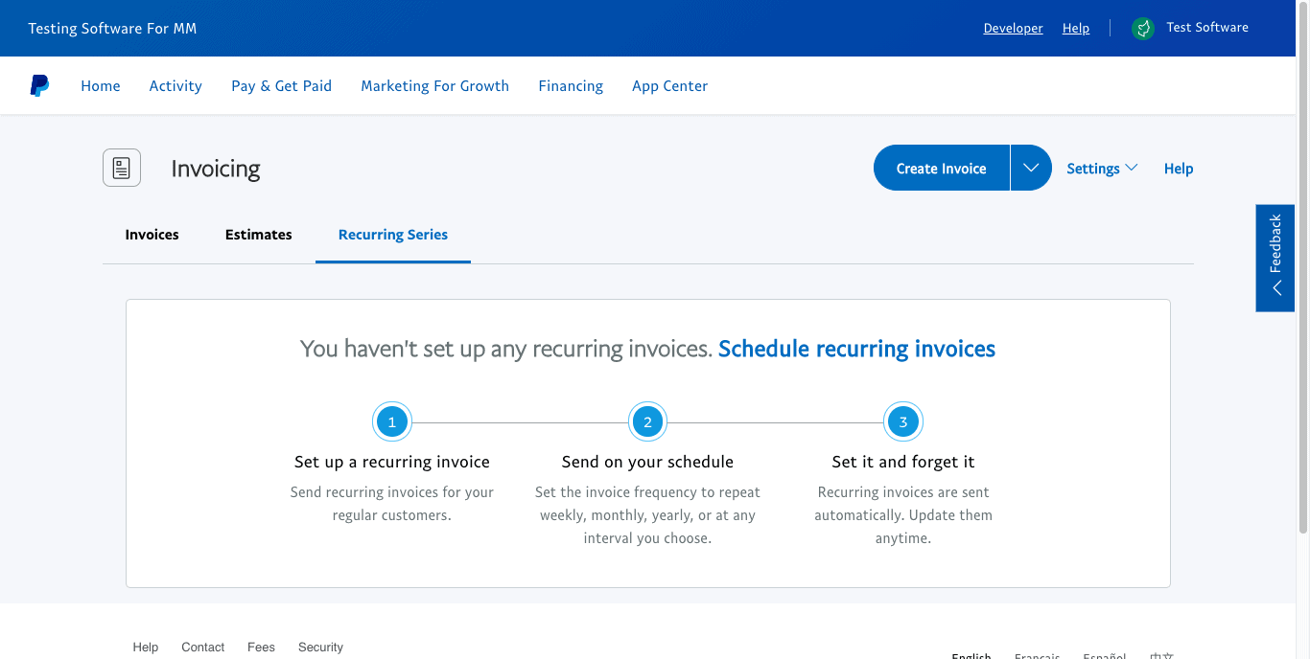This screenshot has width=1310, height=659.
Task: Click the Test Software profile avatar
Action: click(x=1142, y=28)
